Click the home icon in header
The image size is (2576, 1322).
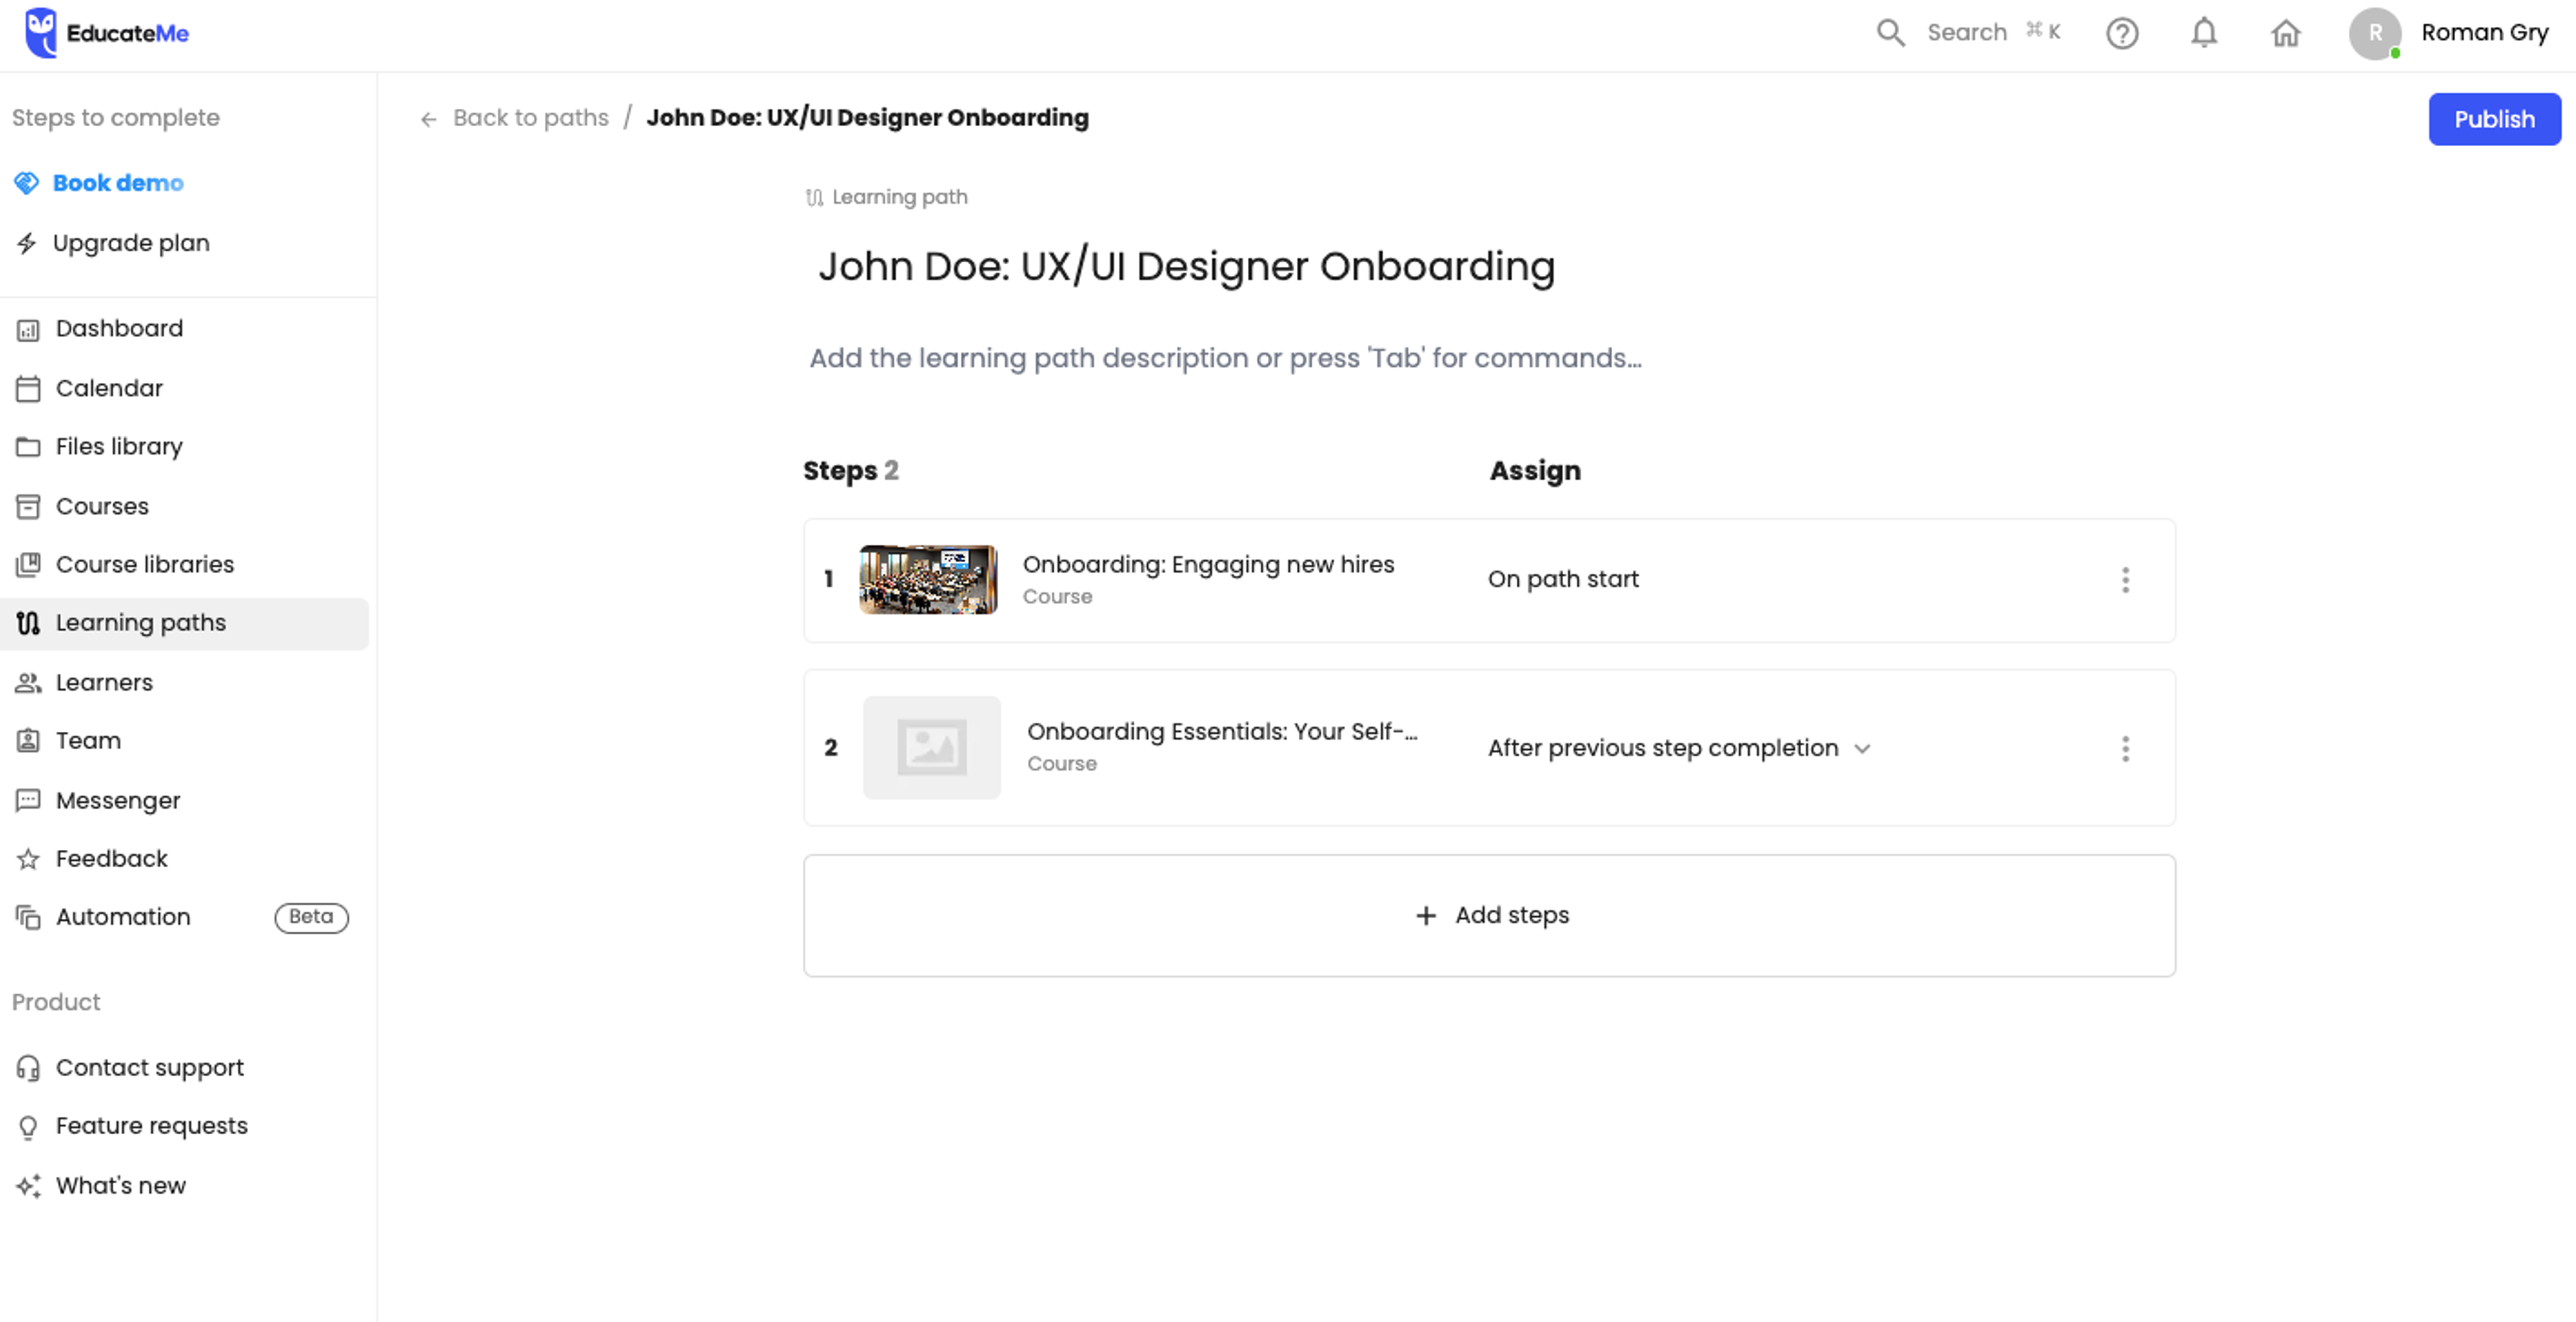2286,33
